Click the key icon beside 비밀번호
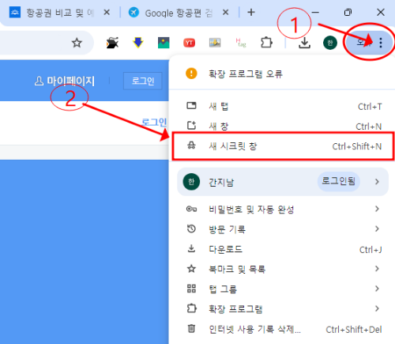 [191, 210]
